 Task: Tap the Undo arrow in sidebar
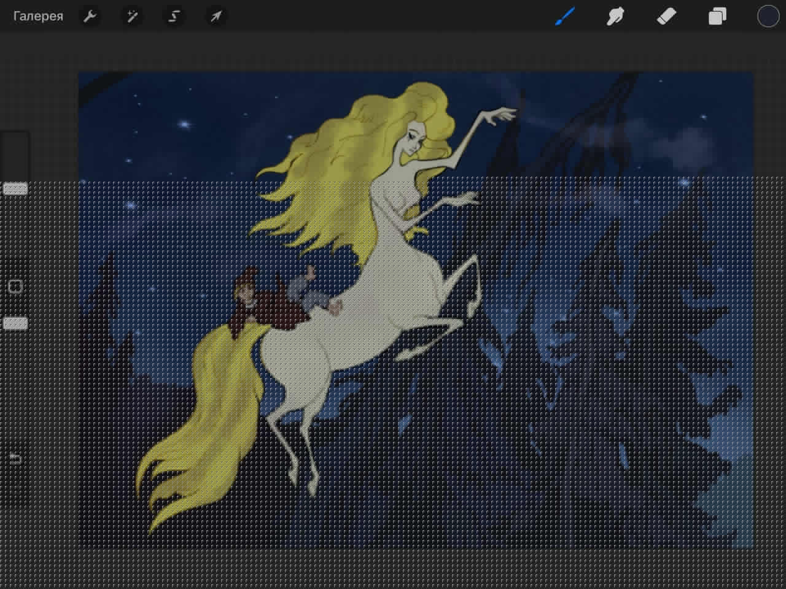pos(15,458)
